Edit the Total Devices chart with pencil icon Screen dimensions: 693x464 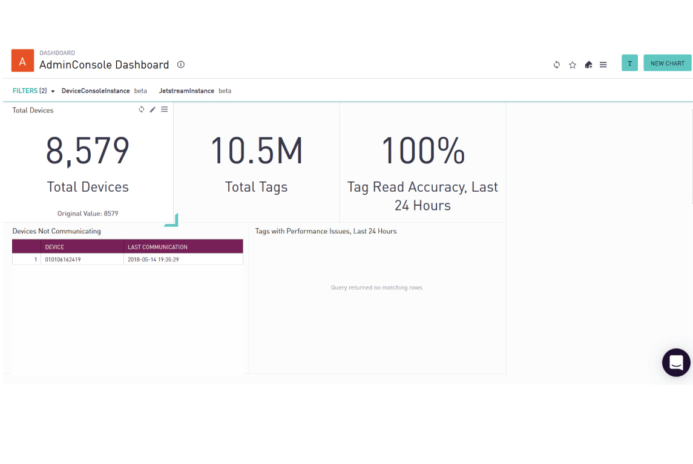click(153, 109)
